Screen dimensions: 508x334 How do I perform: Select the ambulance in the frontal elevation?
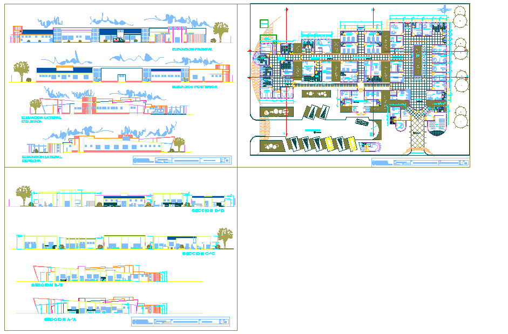[x=119, y=39]
